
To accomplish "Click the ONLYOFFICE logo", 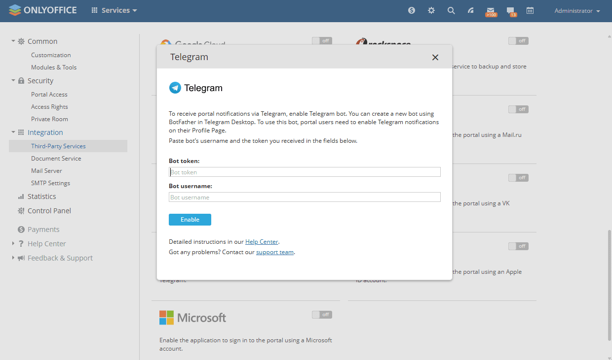I will coord(43,10).
